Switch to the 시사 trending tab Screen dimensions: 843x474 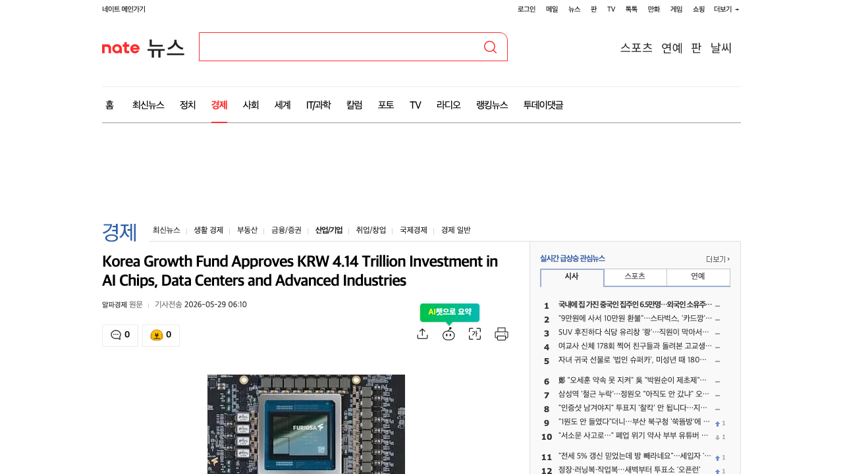coord(572,277)
